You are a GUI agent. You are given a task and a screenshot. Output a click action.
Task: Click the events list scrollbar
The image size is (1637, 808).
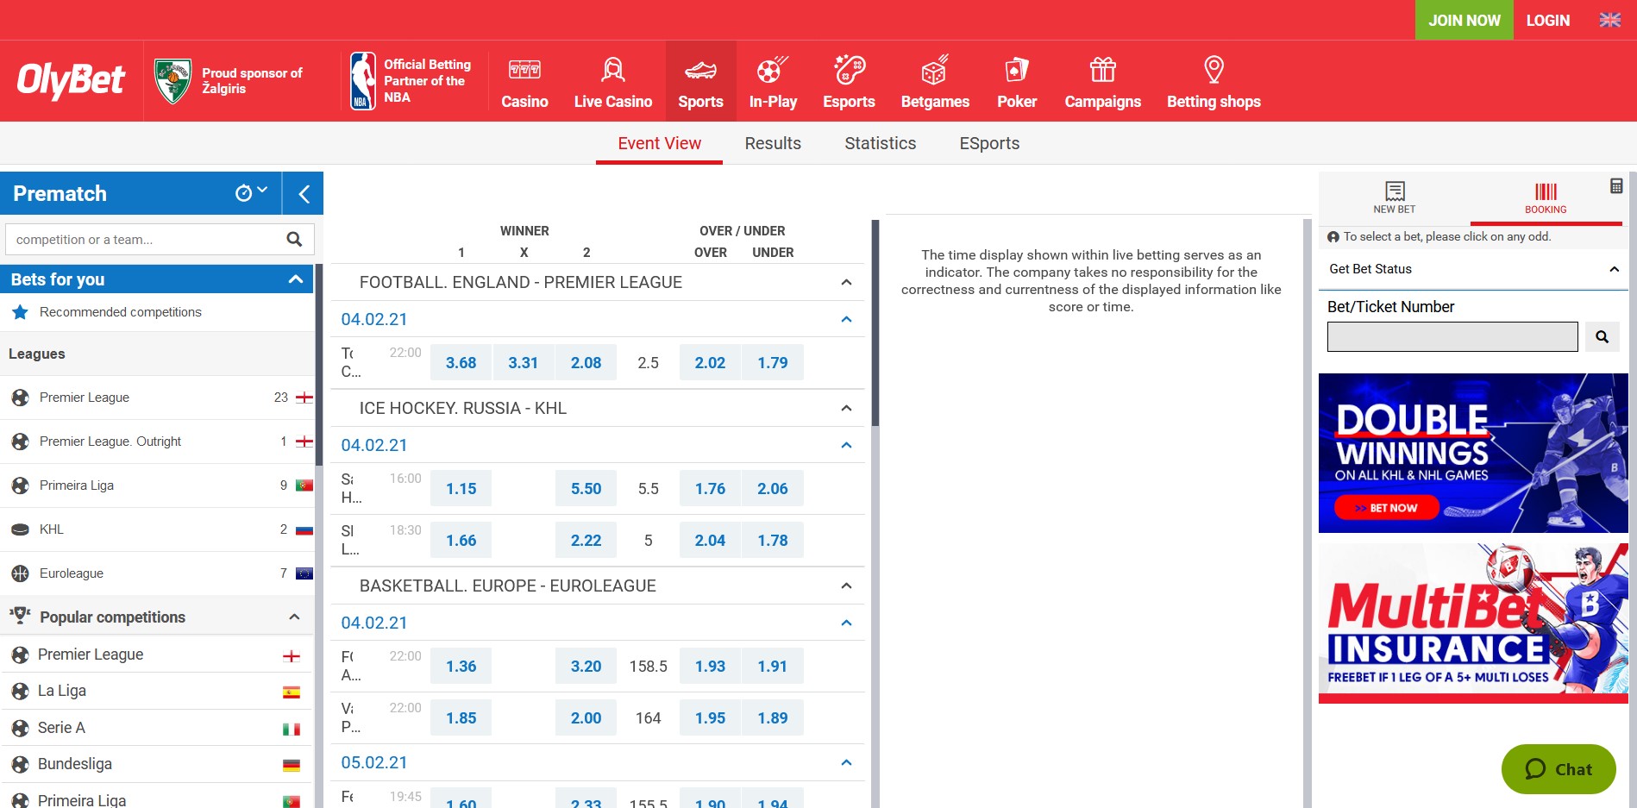875,323
